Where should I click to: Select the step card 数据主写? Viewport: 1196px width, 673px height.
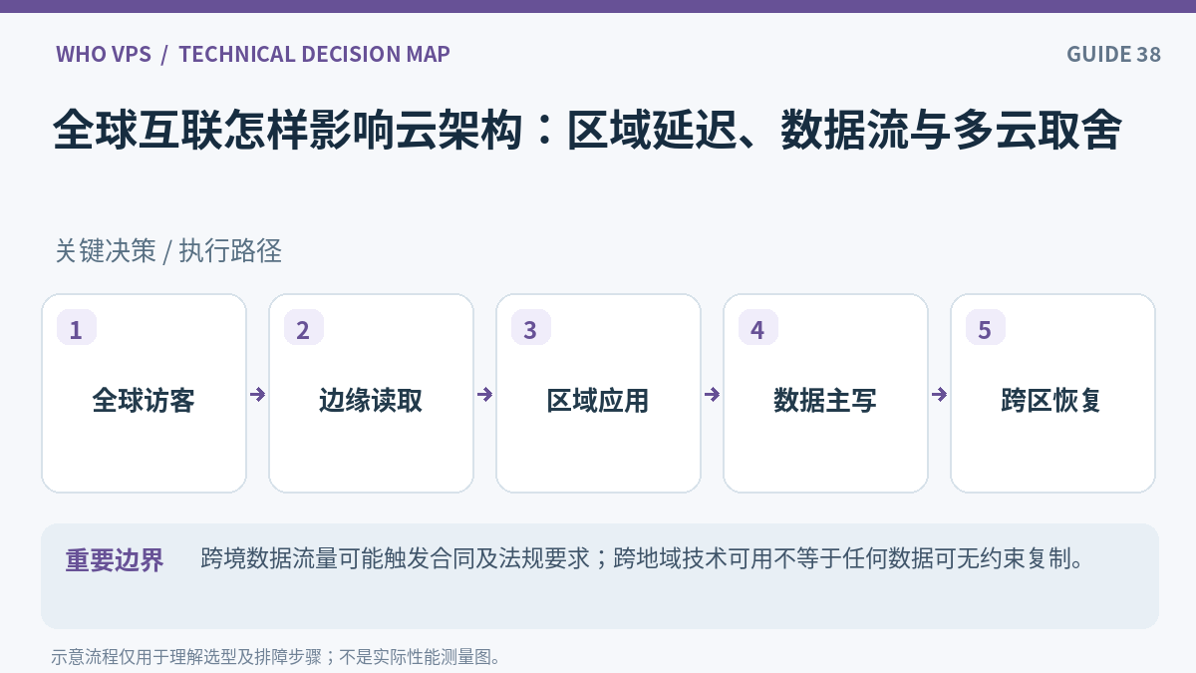(825, 393)
